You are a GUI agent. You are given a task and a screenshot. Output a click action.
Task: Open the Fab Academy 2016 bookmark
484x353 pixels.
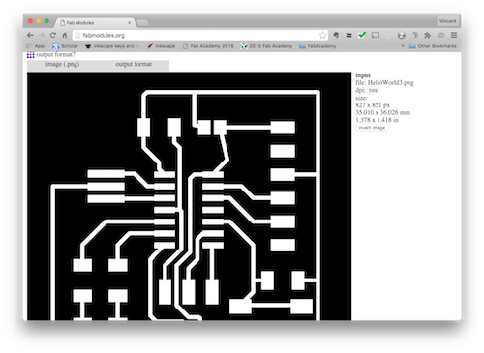coord(208,46)
